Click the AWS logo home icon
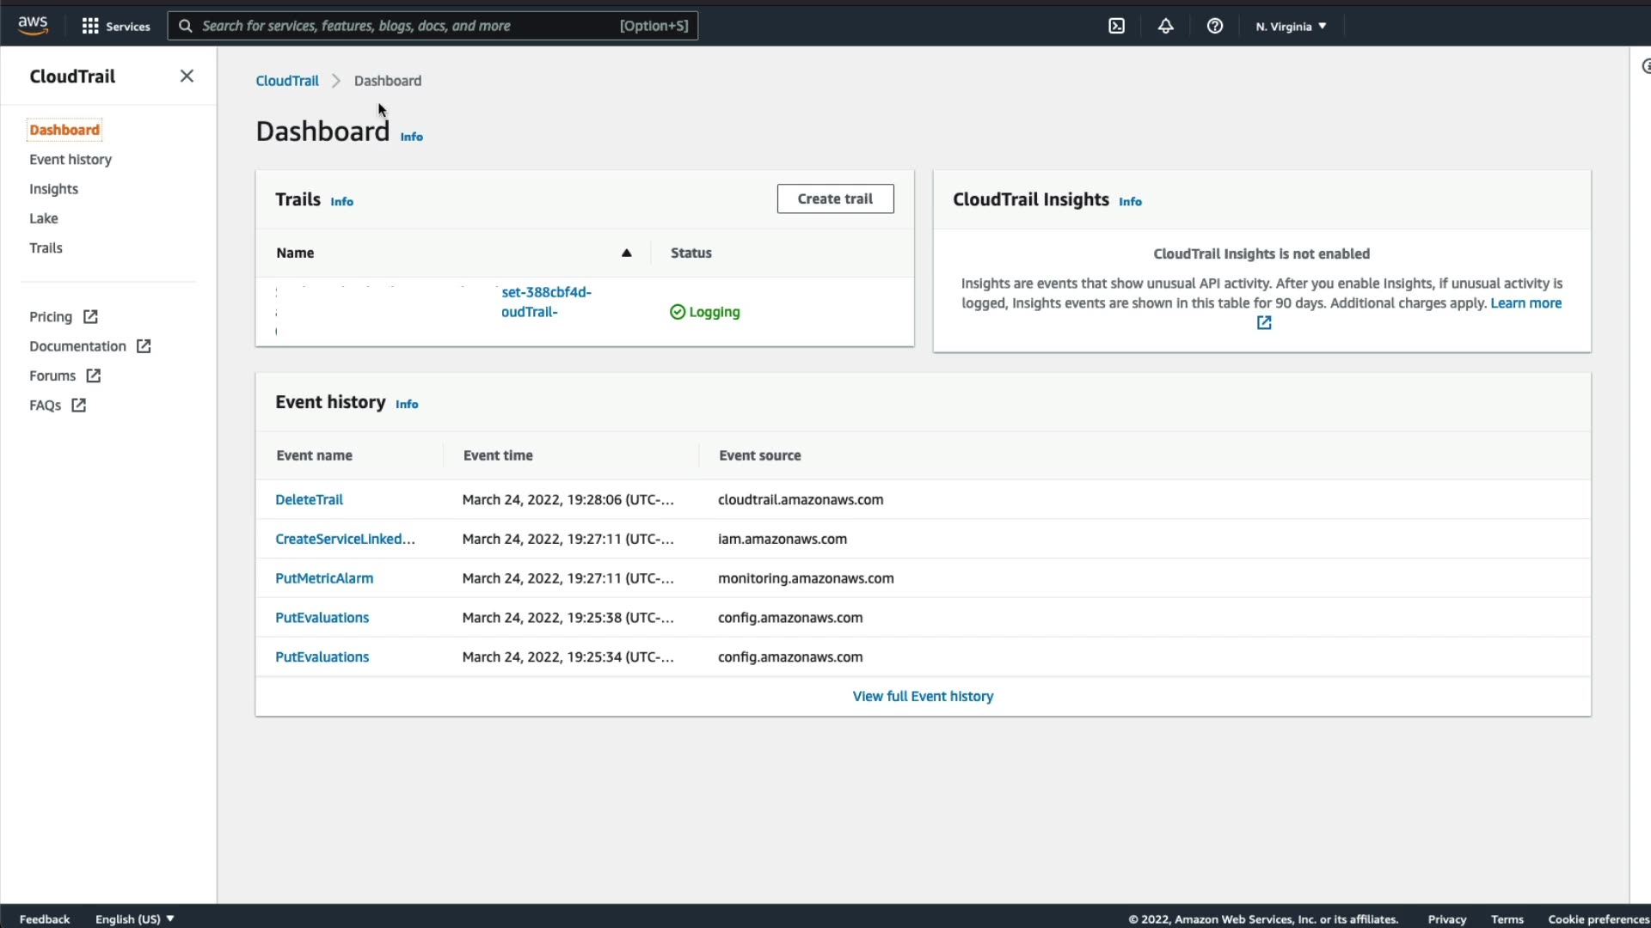Image resolution: width=1651 pixels, height=928 pixels. [x=33, y=26]
